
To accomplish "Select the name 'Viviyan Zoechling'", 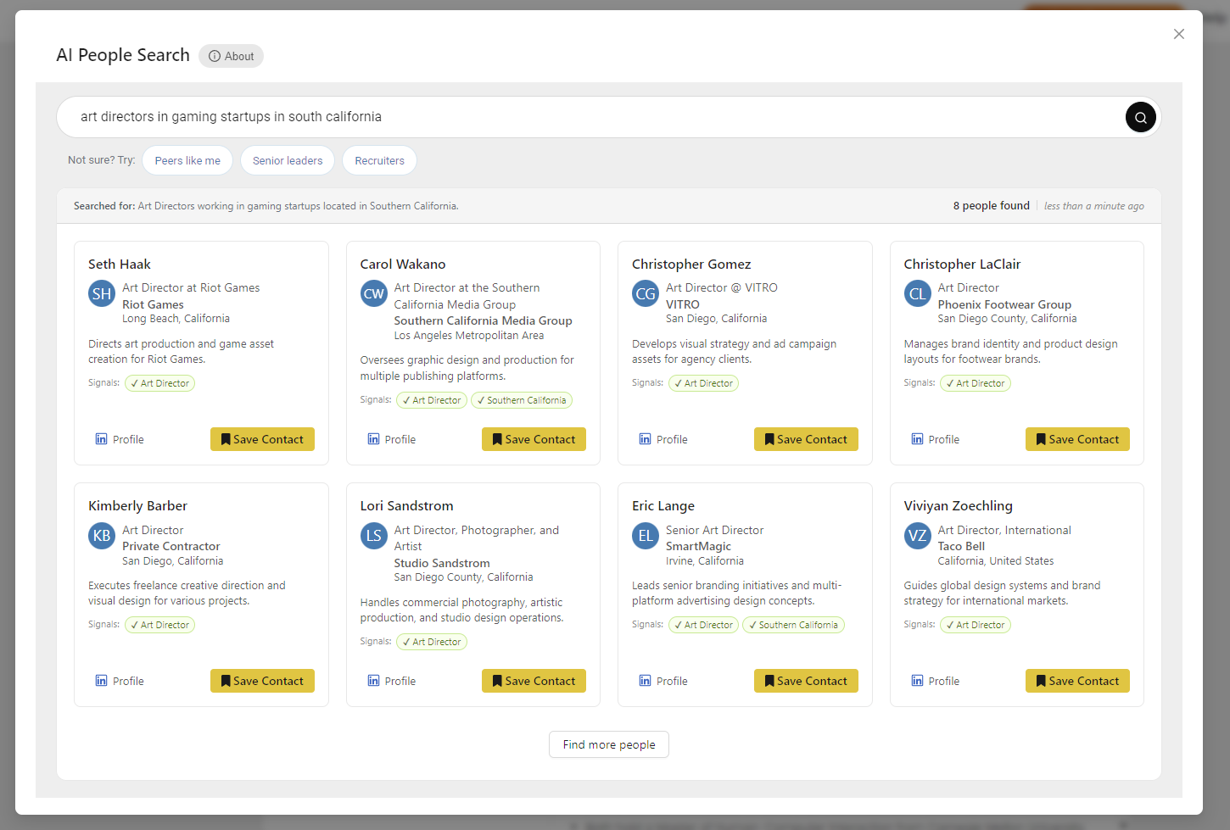I will (x=958, y=506).
